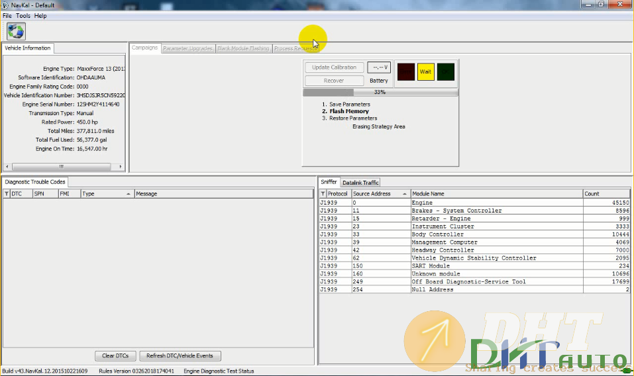
Task: Click the yellow Wait status indicator
Action: [426, 72]
